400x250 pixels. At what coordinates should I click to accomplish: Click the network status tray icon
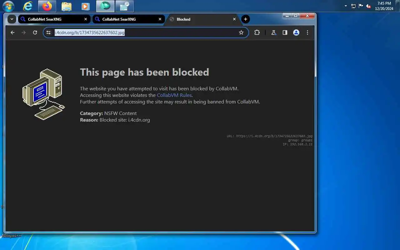click(x=353, y=6)
